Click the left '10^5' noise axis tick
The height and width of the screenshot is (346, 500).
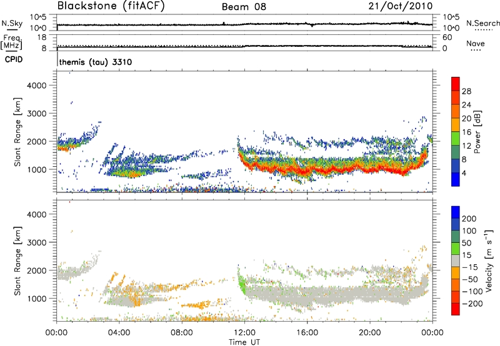[x=38, y=17]
